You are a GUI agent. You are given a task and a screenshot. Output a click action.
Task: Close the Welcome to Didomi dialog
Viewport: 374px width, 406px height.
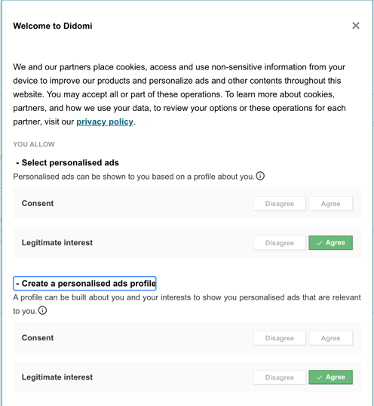point(356,26)
